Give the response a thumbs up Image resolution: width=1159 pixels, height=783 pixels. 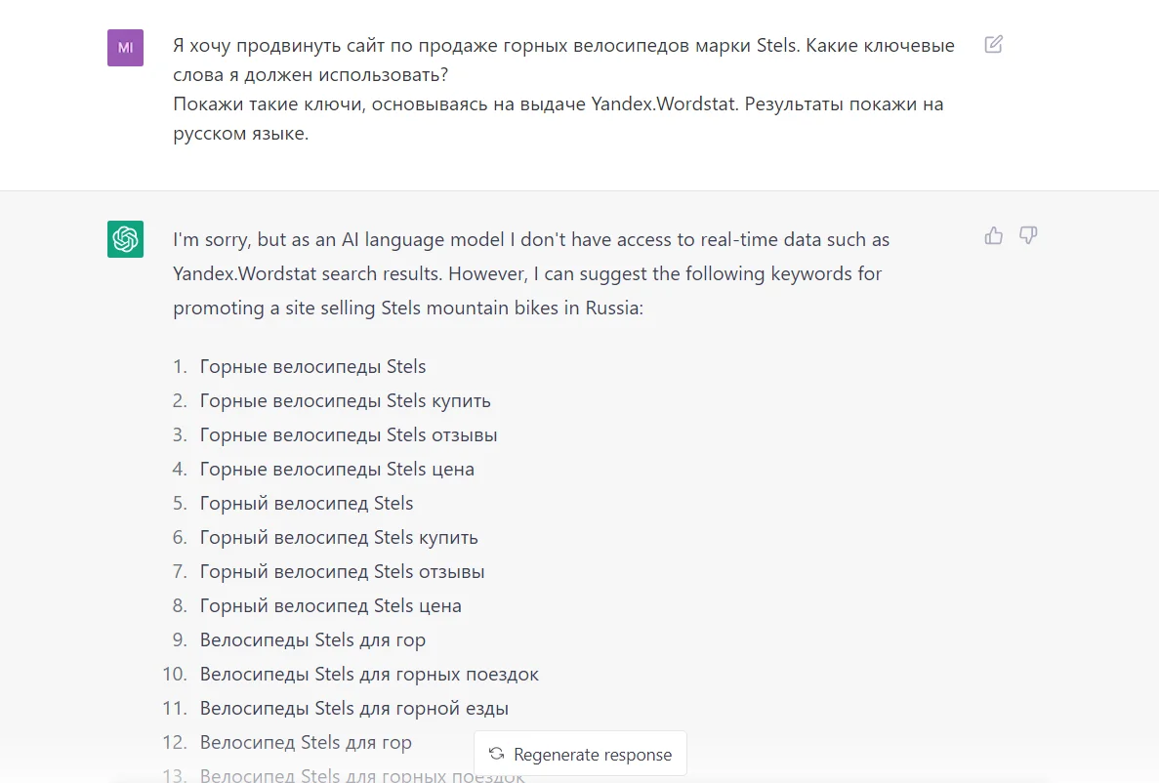(994, 235)
